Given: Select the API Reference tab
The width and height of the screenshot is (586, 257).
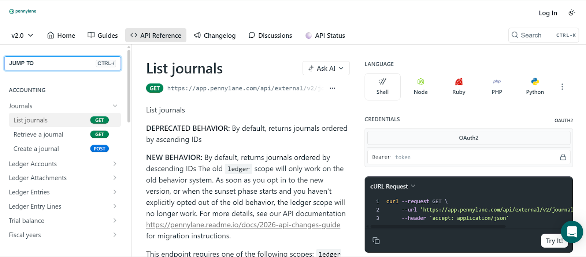Looking at the screenshot, I should pos(156,36).
